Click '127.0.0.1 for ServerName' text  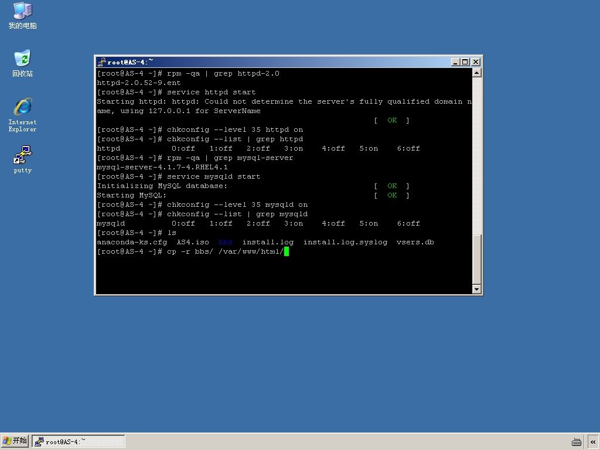coord(204,111)
